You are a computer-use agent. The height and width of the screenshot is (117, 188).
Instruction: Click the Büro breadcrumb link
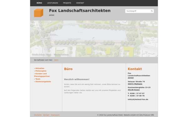(x=56, y=60)
